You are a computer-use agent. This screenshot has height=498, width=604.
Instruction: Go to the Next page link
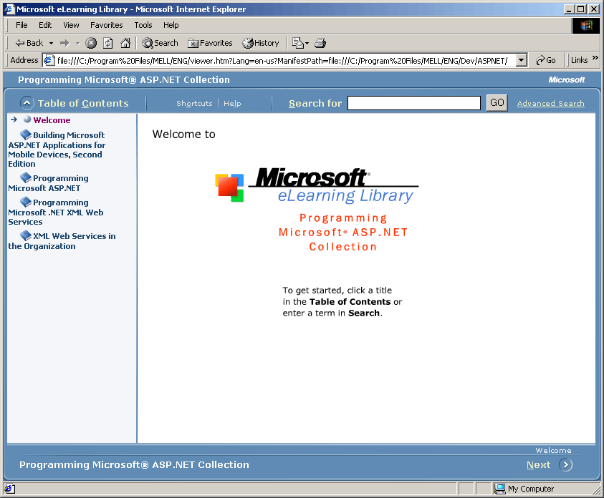coord(539,464)
